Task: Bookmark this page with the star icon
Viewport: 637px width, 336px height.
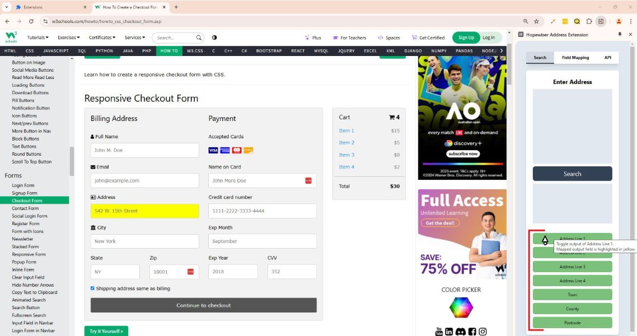Action: [x=536, y=21]
